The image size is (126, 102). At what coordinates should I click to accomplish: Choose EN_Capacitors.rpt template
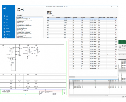20,21
